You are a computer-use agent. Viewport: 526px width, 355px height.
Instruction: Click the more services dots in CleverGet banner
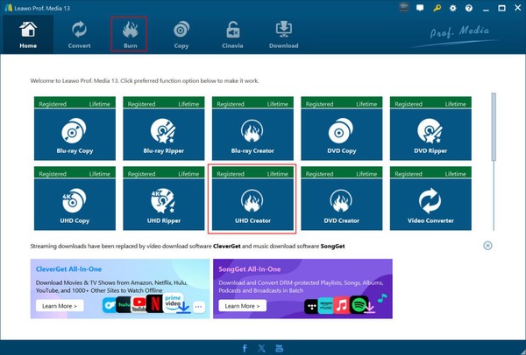click(199, 307)
